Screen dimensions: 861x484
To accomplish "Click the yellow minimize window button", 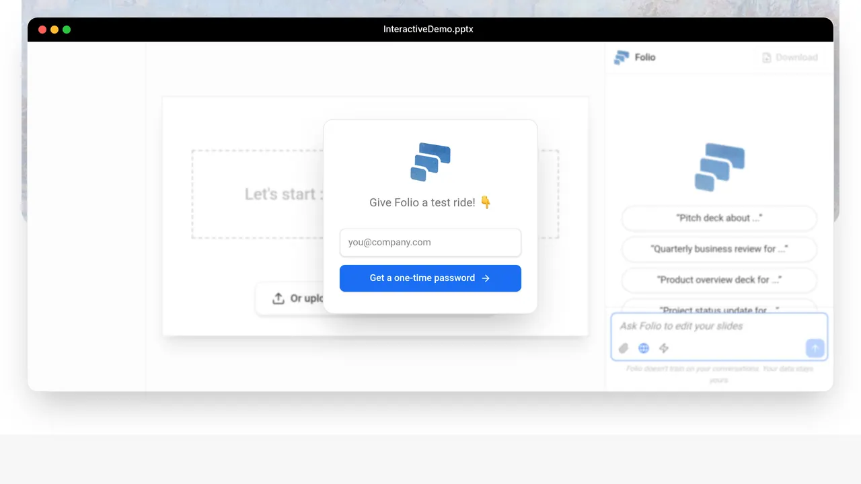I will tap(54, 30).
